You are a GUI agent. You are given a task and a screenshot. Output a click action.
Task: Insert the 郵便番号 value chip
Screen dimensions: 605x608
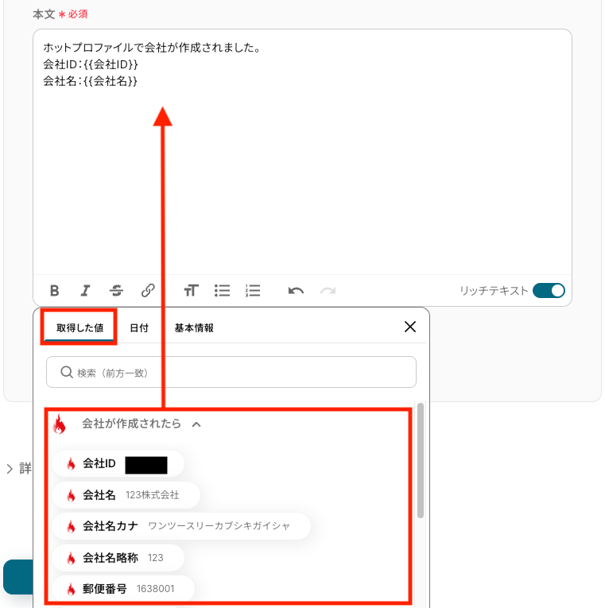(123, 589)
